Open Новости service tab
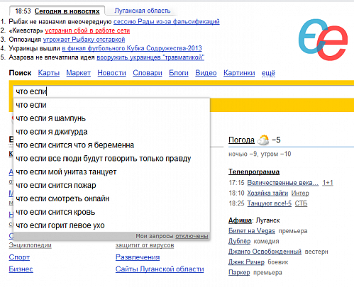The width and height of the screenshot is (354, 287). point(111,73)
